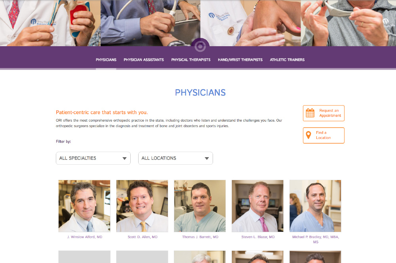Click Find a Location button

(324, 135)
